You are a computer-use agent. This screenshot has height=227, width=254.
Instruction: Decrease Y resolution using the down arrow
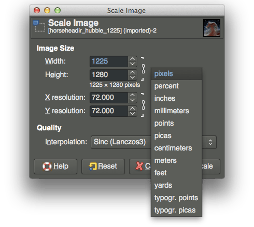point(133,113)
